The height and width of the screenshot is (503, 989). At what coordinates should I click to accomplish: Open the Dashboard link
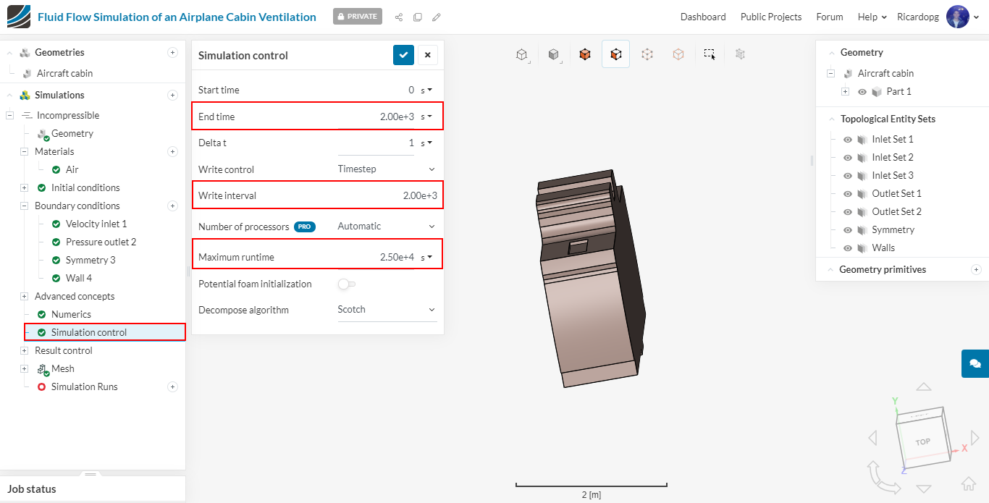(x=702, y=17)
